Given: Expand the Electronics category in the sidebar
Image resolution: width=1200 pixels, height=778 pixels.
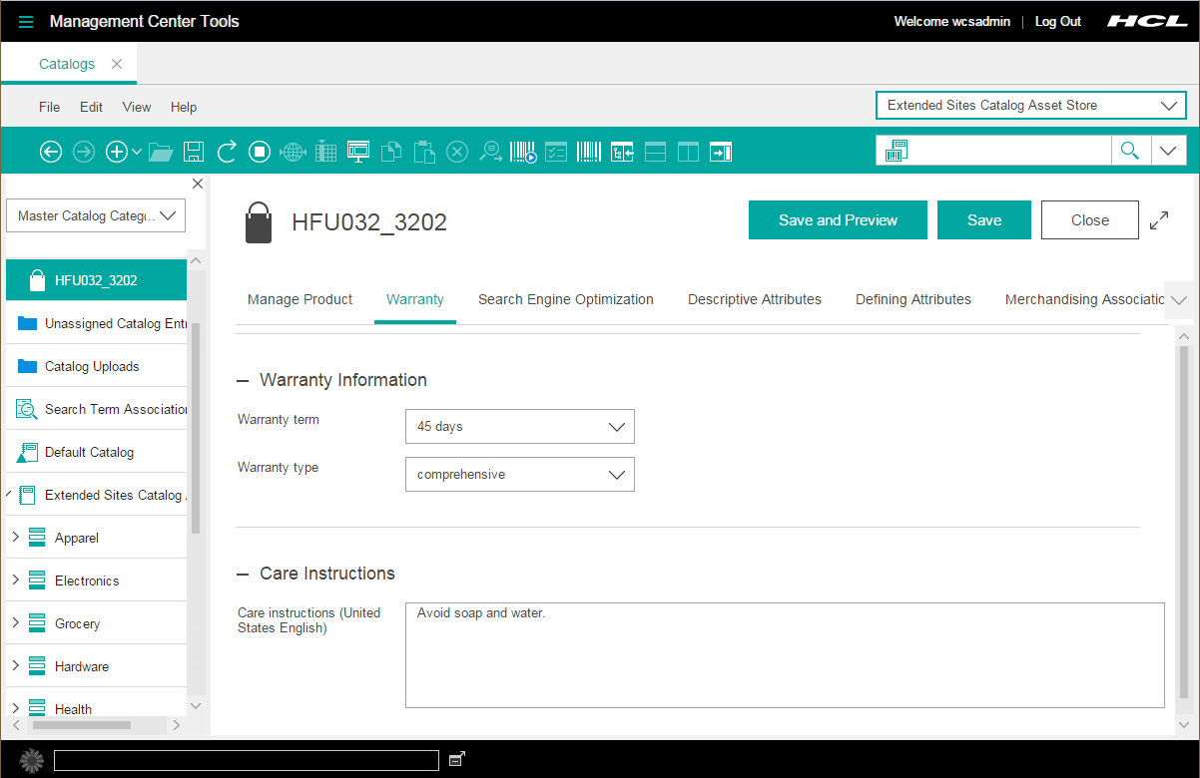Looking at the screenshot, I should (x=17, y=580).
